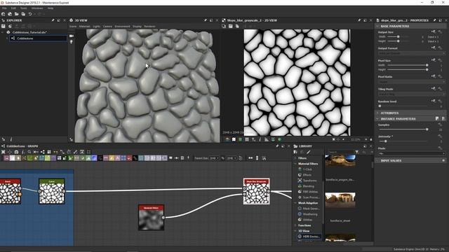The width and height of the screenshot is (449, 252).
Task: Click the light bulb icon in 3D view
Action: click(72, 42)
